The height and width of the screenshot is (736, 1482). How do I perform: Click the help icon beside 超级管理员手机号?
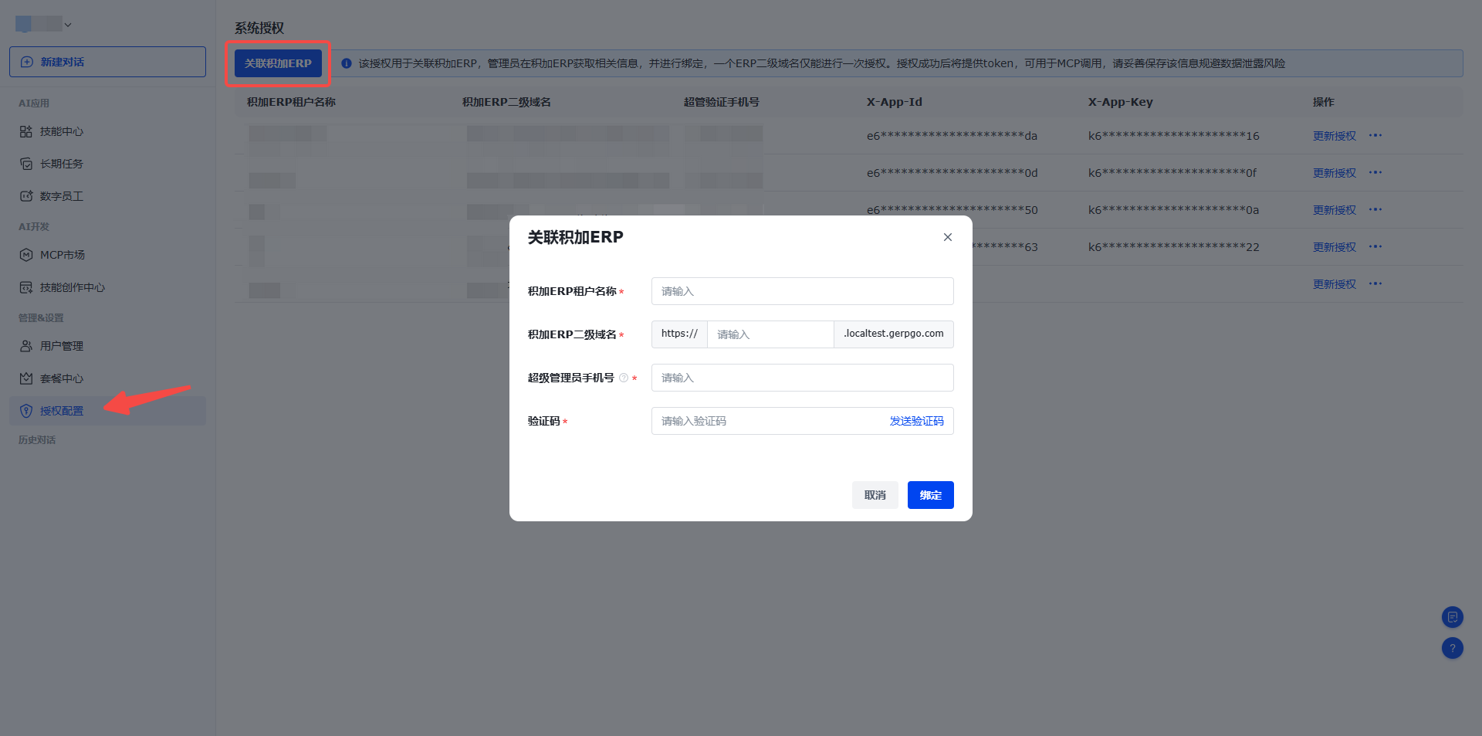[x=624, y=378]
